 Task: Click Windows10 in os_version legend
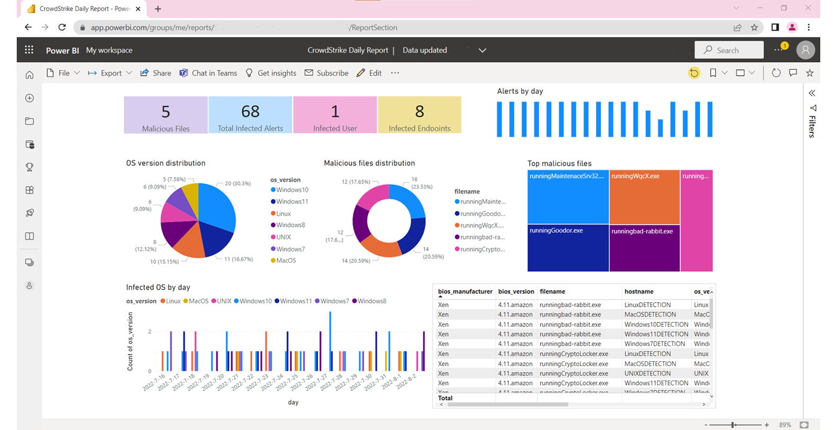point(289,190)
